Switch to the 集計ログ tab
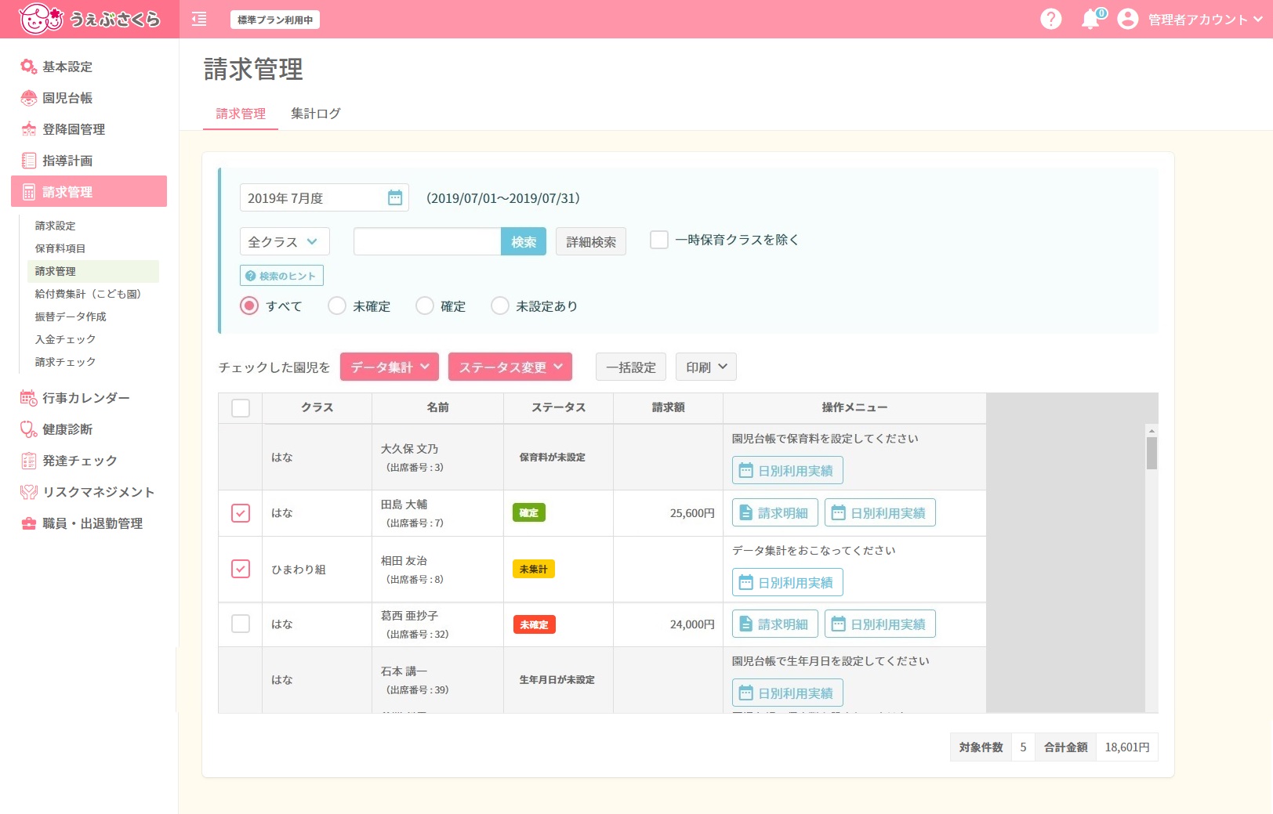The width and height of the screenshot is (1273, 814). tap(316, 114)
